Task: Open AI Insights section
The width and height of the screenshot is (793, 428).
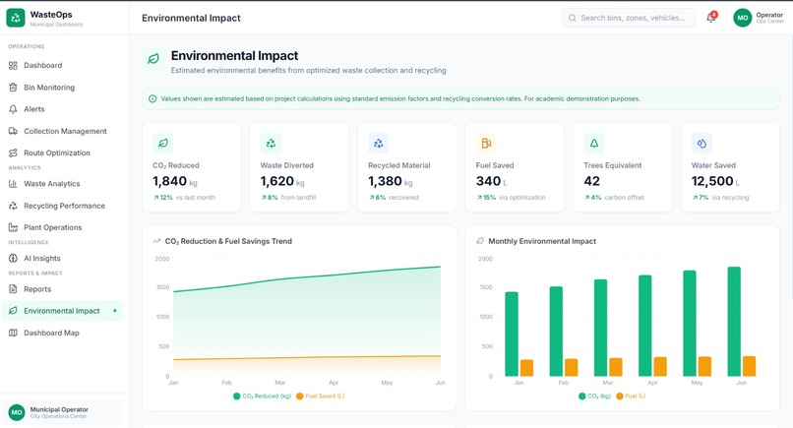Action: [x=62, y=258]
